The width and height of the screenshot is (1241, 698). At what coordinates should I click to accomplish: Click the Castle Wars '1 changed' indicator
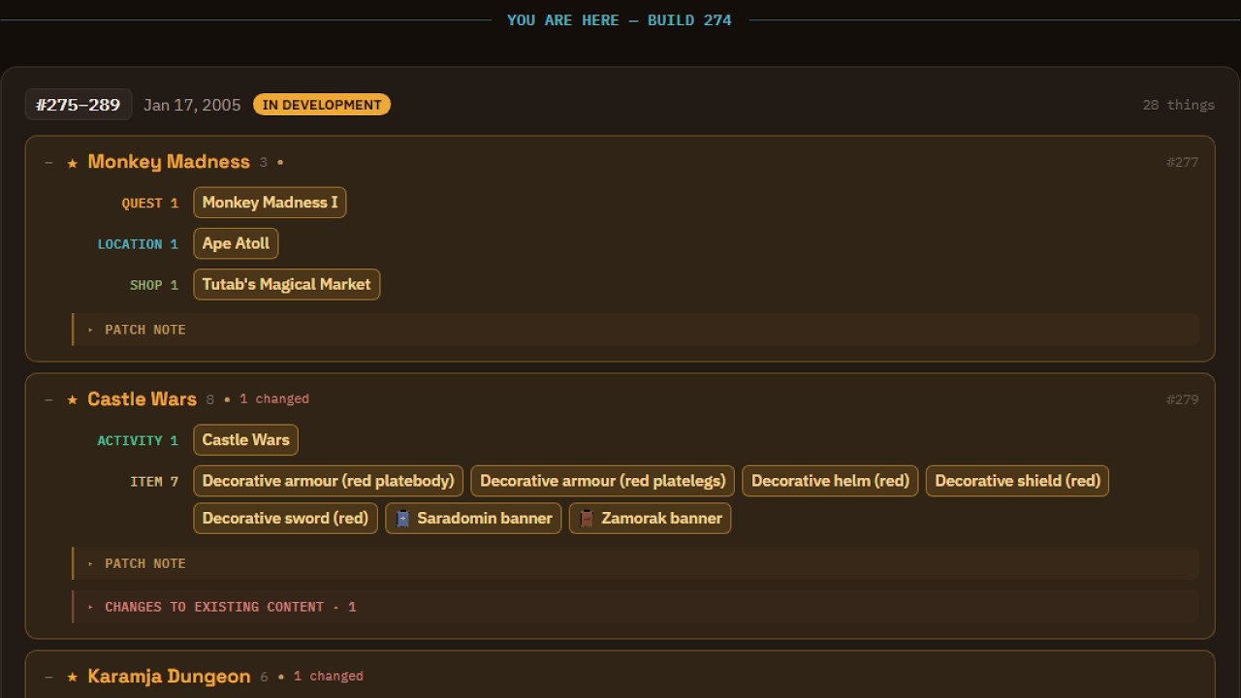tap(274, 399)
